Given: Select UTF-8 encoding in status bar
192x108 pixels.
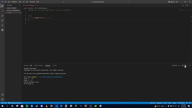Looking at the screenshot, I should (x=165, y=103).
